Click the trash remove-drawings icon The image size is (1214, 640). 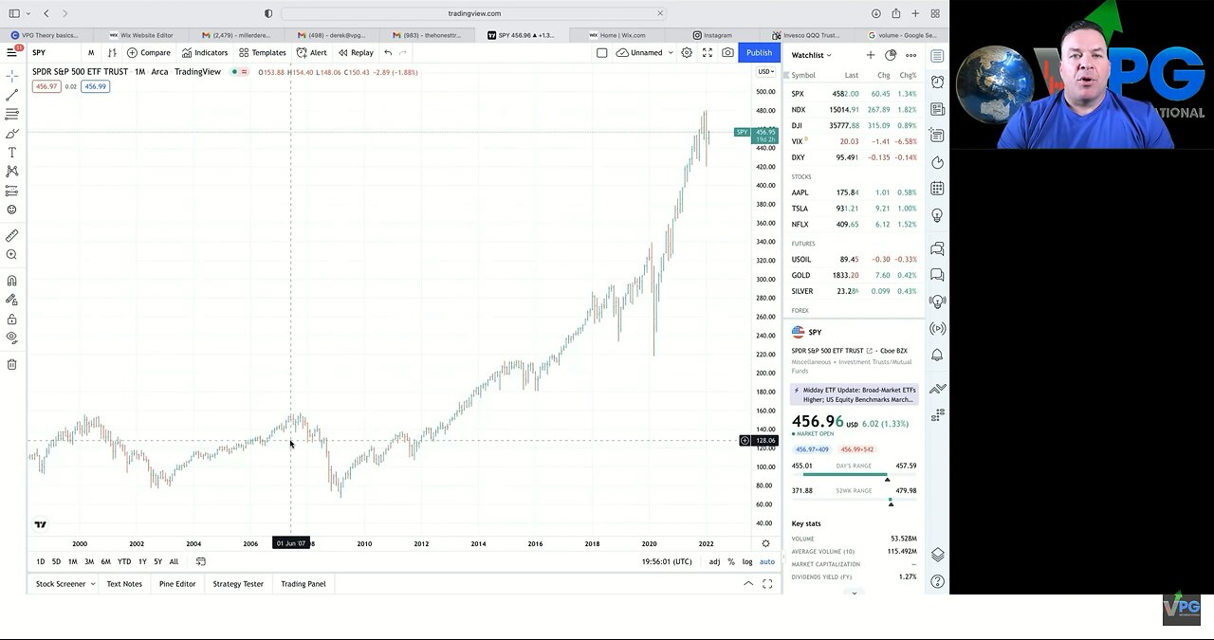11,364
